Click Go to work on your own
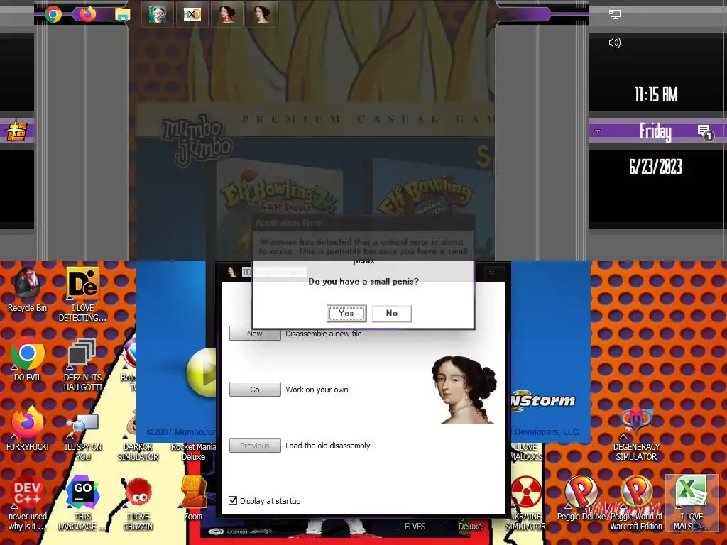 click(x=255, y=390)
